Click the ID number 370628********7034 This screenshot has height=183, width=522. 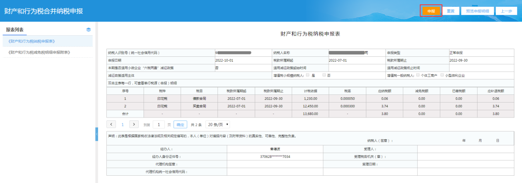coord(275,157)
